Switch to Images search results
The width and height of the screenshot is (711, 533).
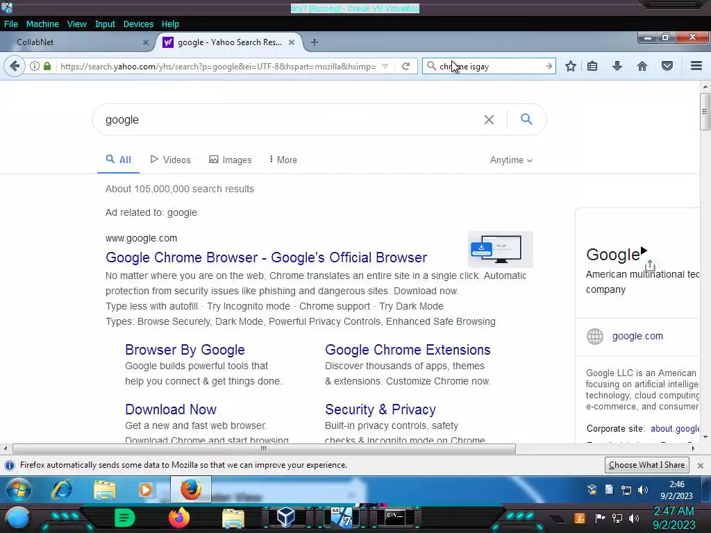pos(231,160)
